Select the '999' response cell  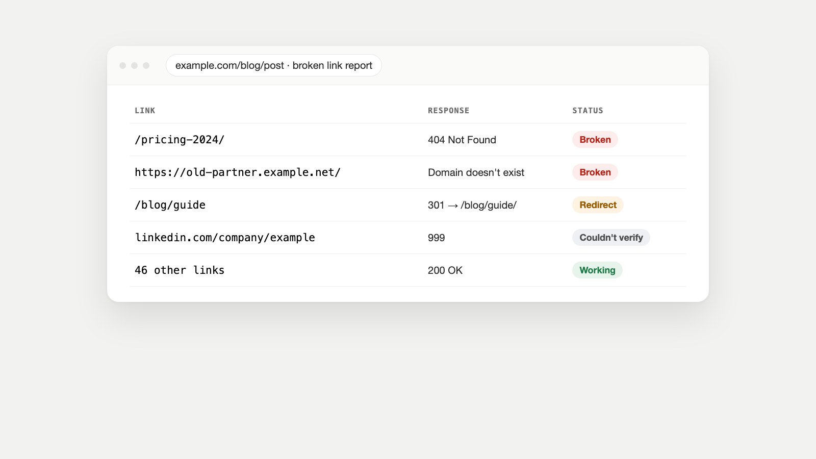pos(437,238)
